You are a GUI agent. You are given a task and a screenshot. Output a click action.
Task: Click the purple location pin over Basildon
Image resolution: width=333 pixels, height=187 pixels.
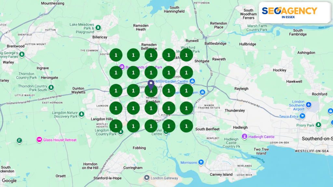[151, 85]
